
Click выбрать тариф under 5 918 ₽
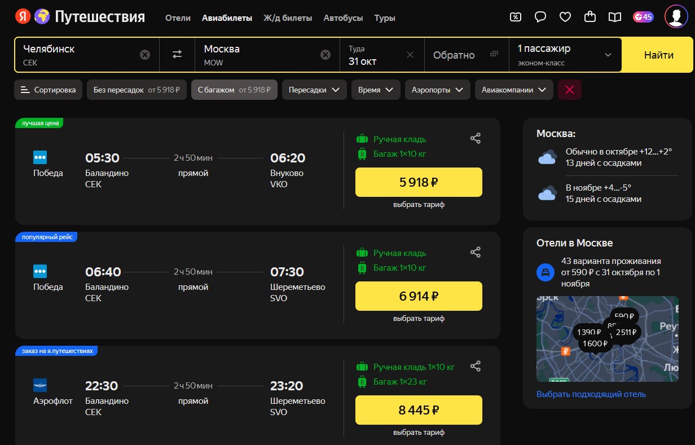tap(419, 205)
